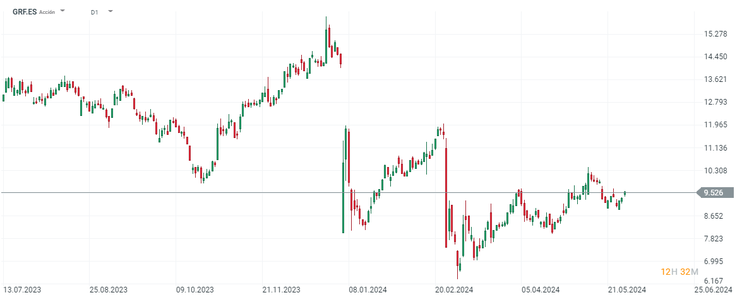Choose the 20.02.2024 date axis label
The height and width of the screenshot is (300, 742).
pyautogui.click(x=454, y=290)
